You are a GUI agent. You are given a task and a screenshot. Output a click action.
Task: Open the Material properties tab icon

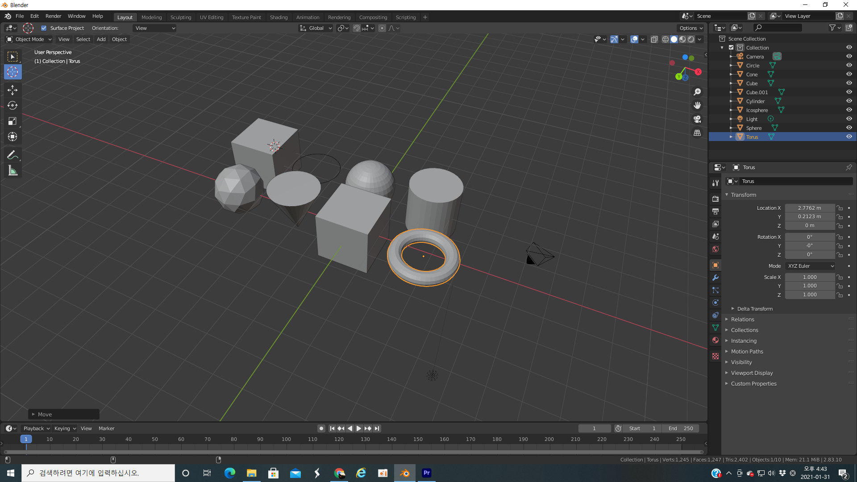pyautogui.click(x=716, y=340)
